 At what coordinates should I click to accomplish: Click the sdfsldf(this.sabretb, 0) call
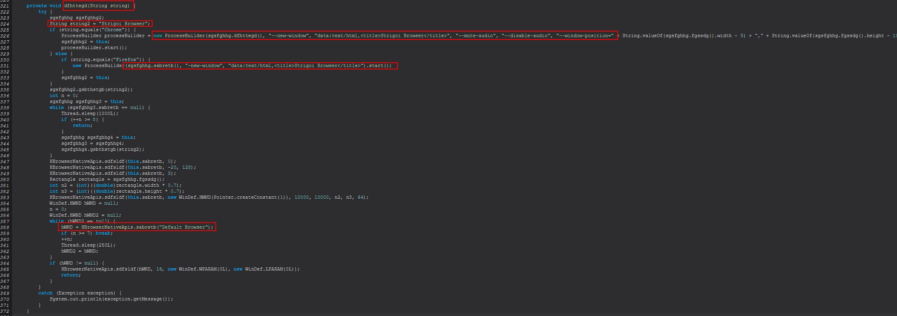click(113, 161)
